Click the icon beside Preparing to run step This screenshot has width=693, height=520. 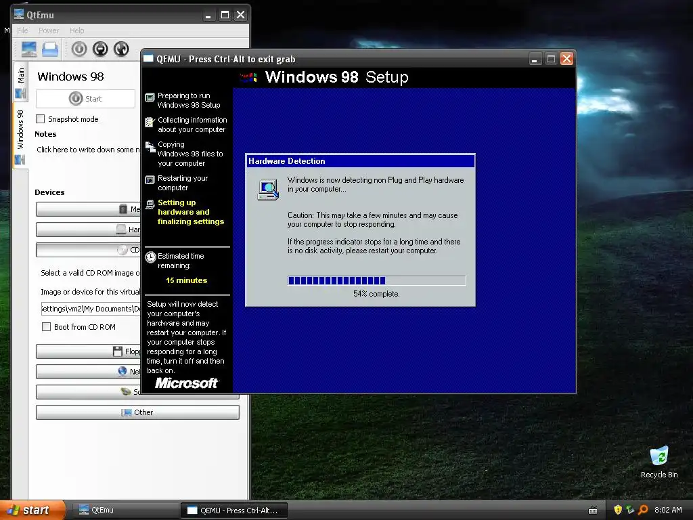(150, 97)
